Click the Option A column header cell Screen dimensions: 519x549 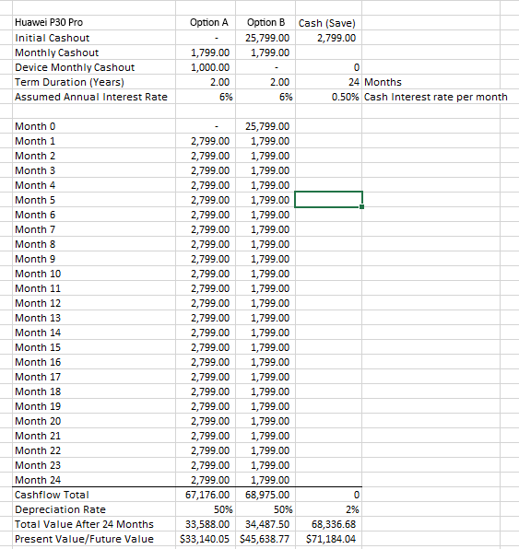tap(206, 22)
